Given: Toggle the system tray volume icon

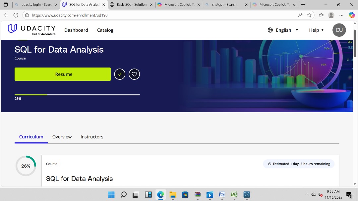Looking at the screenshot, I should pos(320,195).
